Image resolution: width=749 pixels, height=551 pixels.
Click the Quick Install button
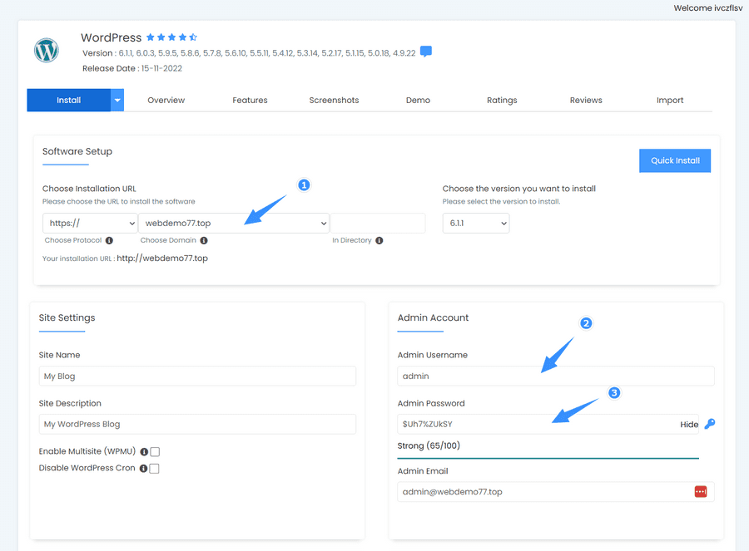[x=675, y=160]
